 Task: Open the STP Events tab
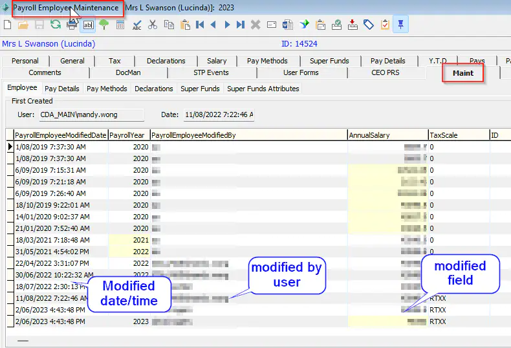click(x=211, y=72)
